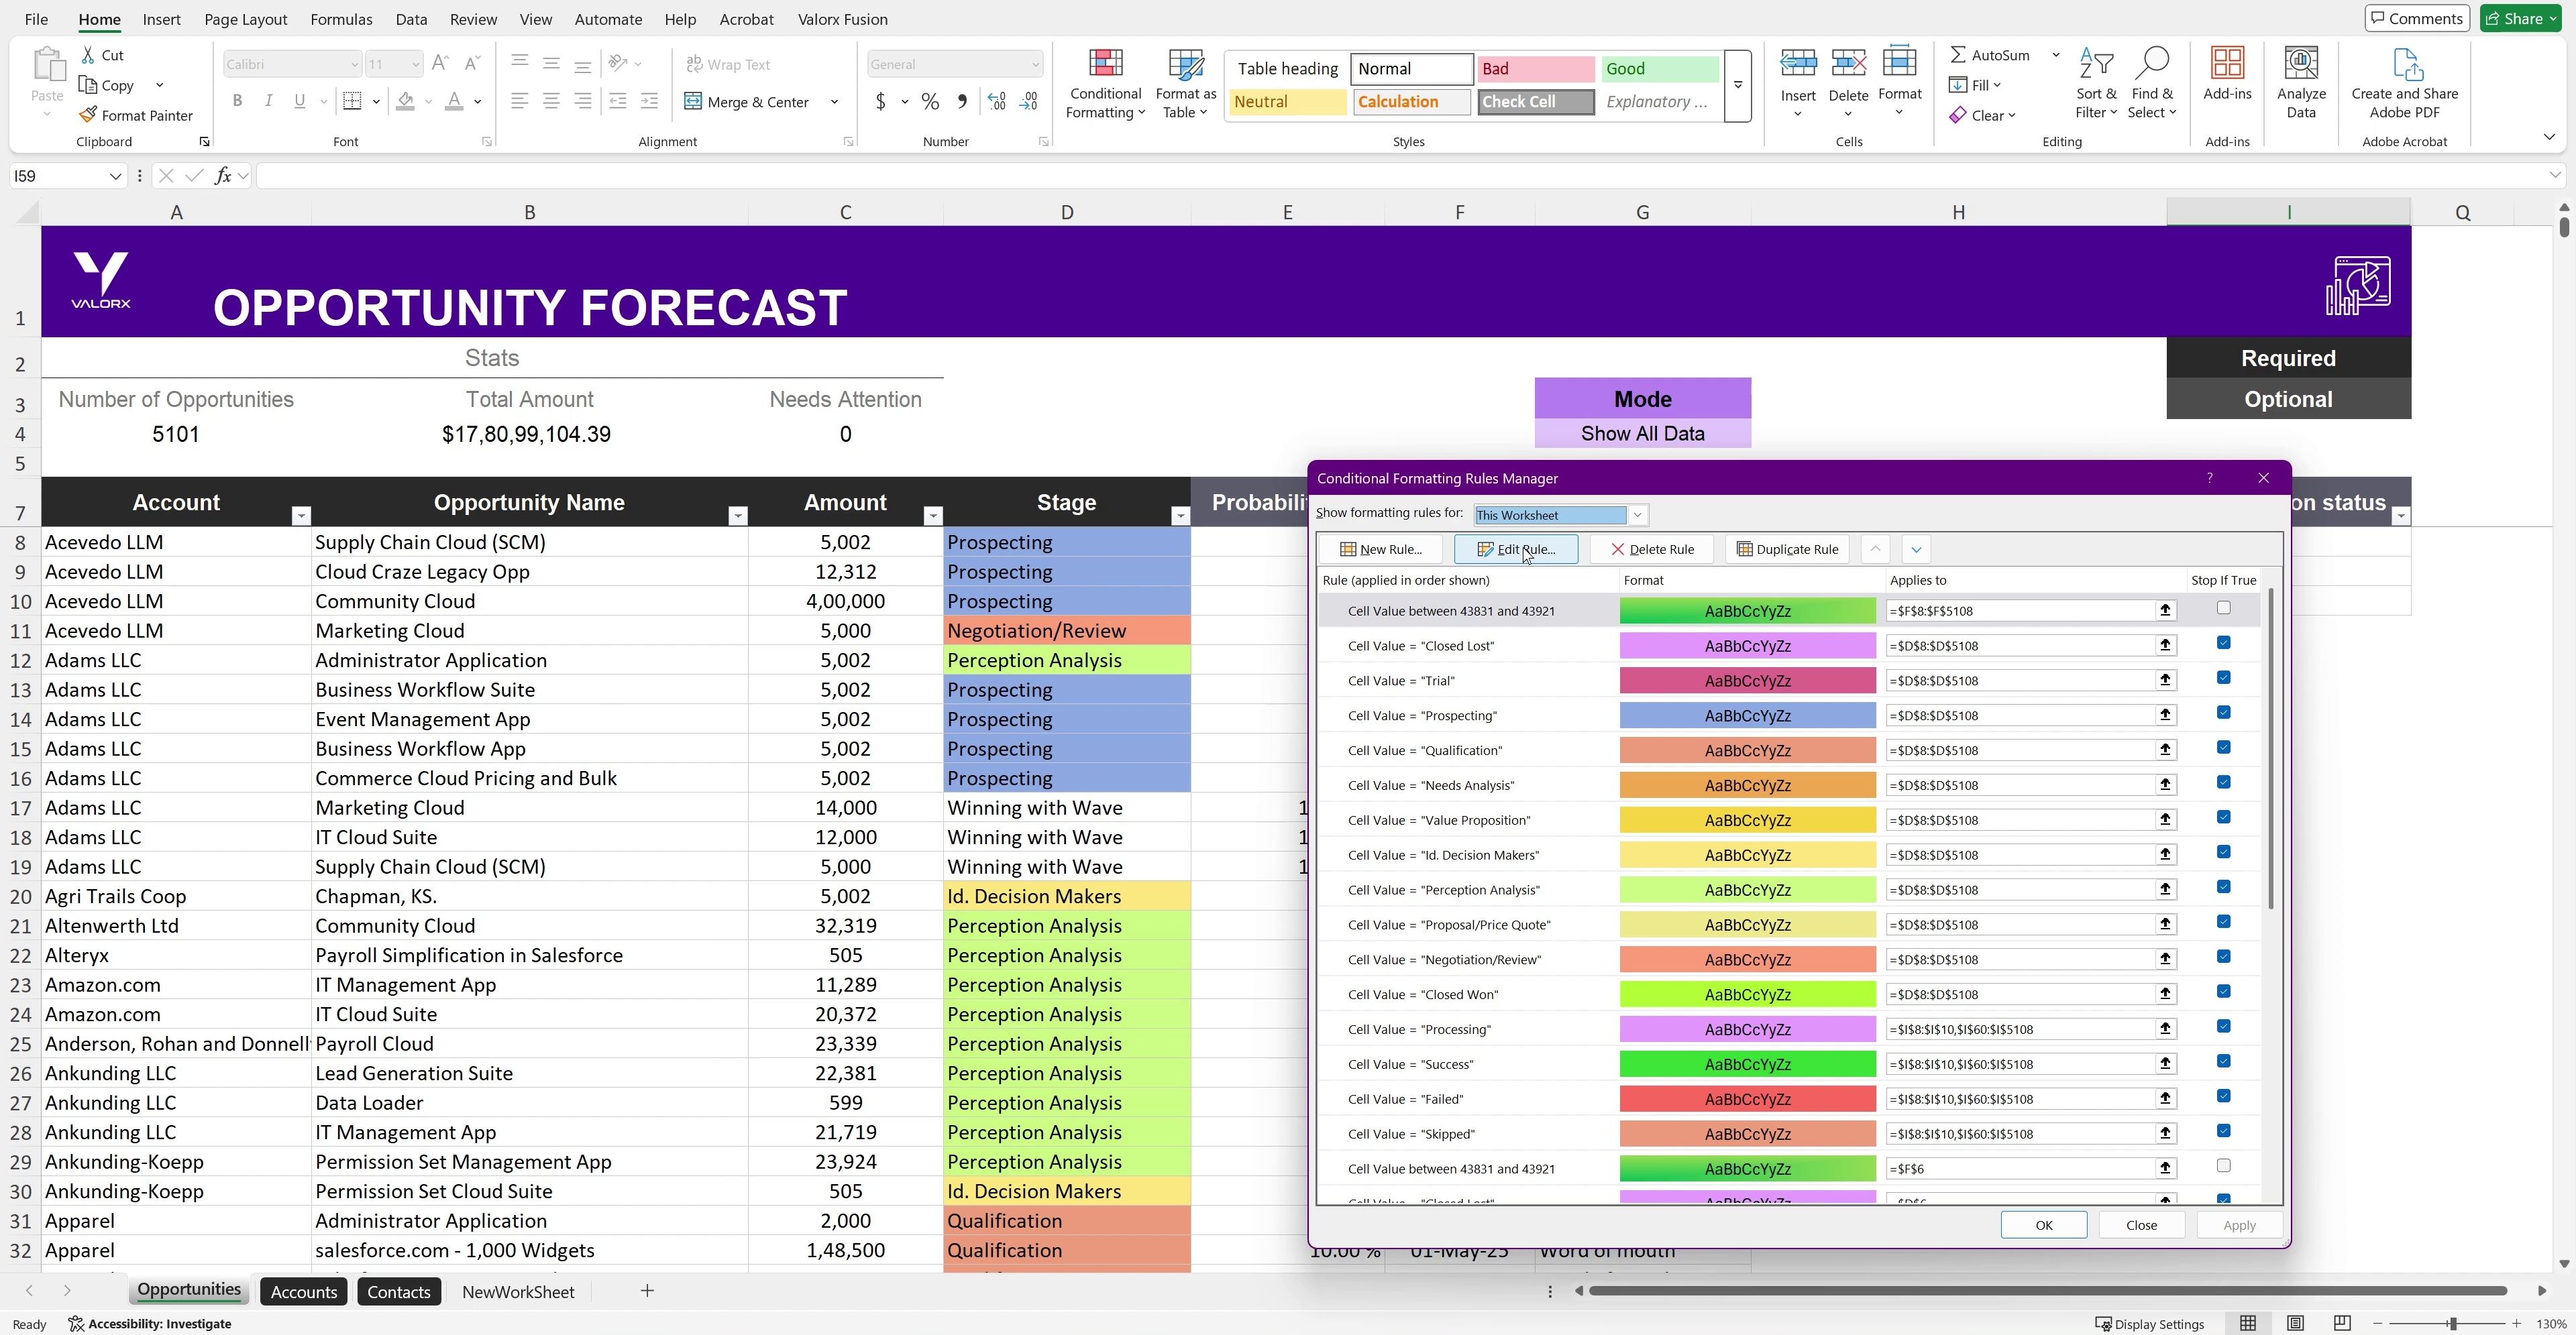
Task: Click Increase Indent icon
Action: (649, 101)
